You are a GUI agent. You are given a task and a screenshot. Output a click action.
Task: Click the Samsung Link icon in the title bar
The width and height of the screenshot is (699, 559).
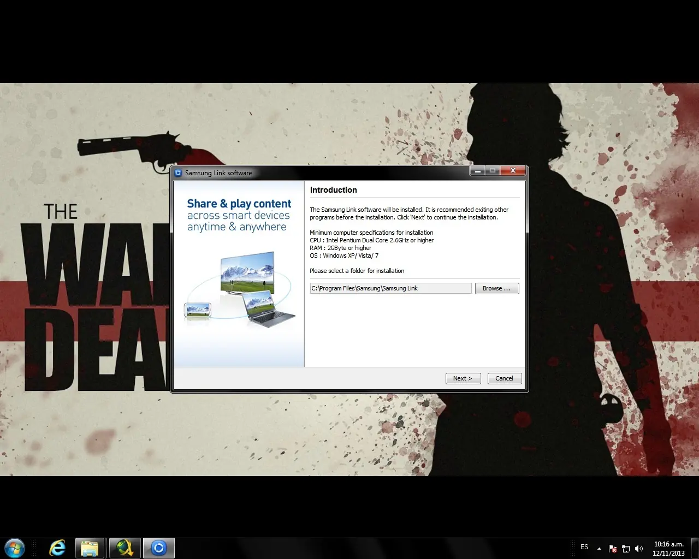178,173
